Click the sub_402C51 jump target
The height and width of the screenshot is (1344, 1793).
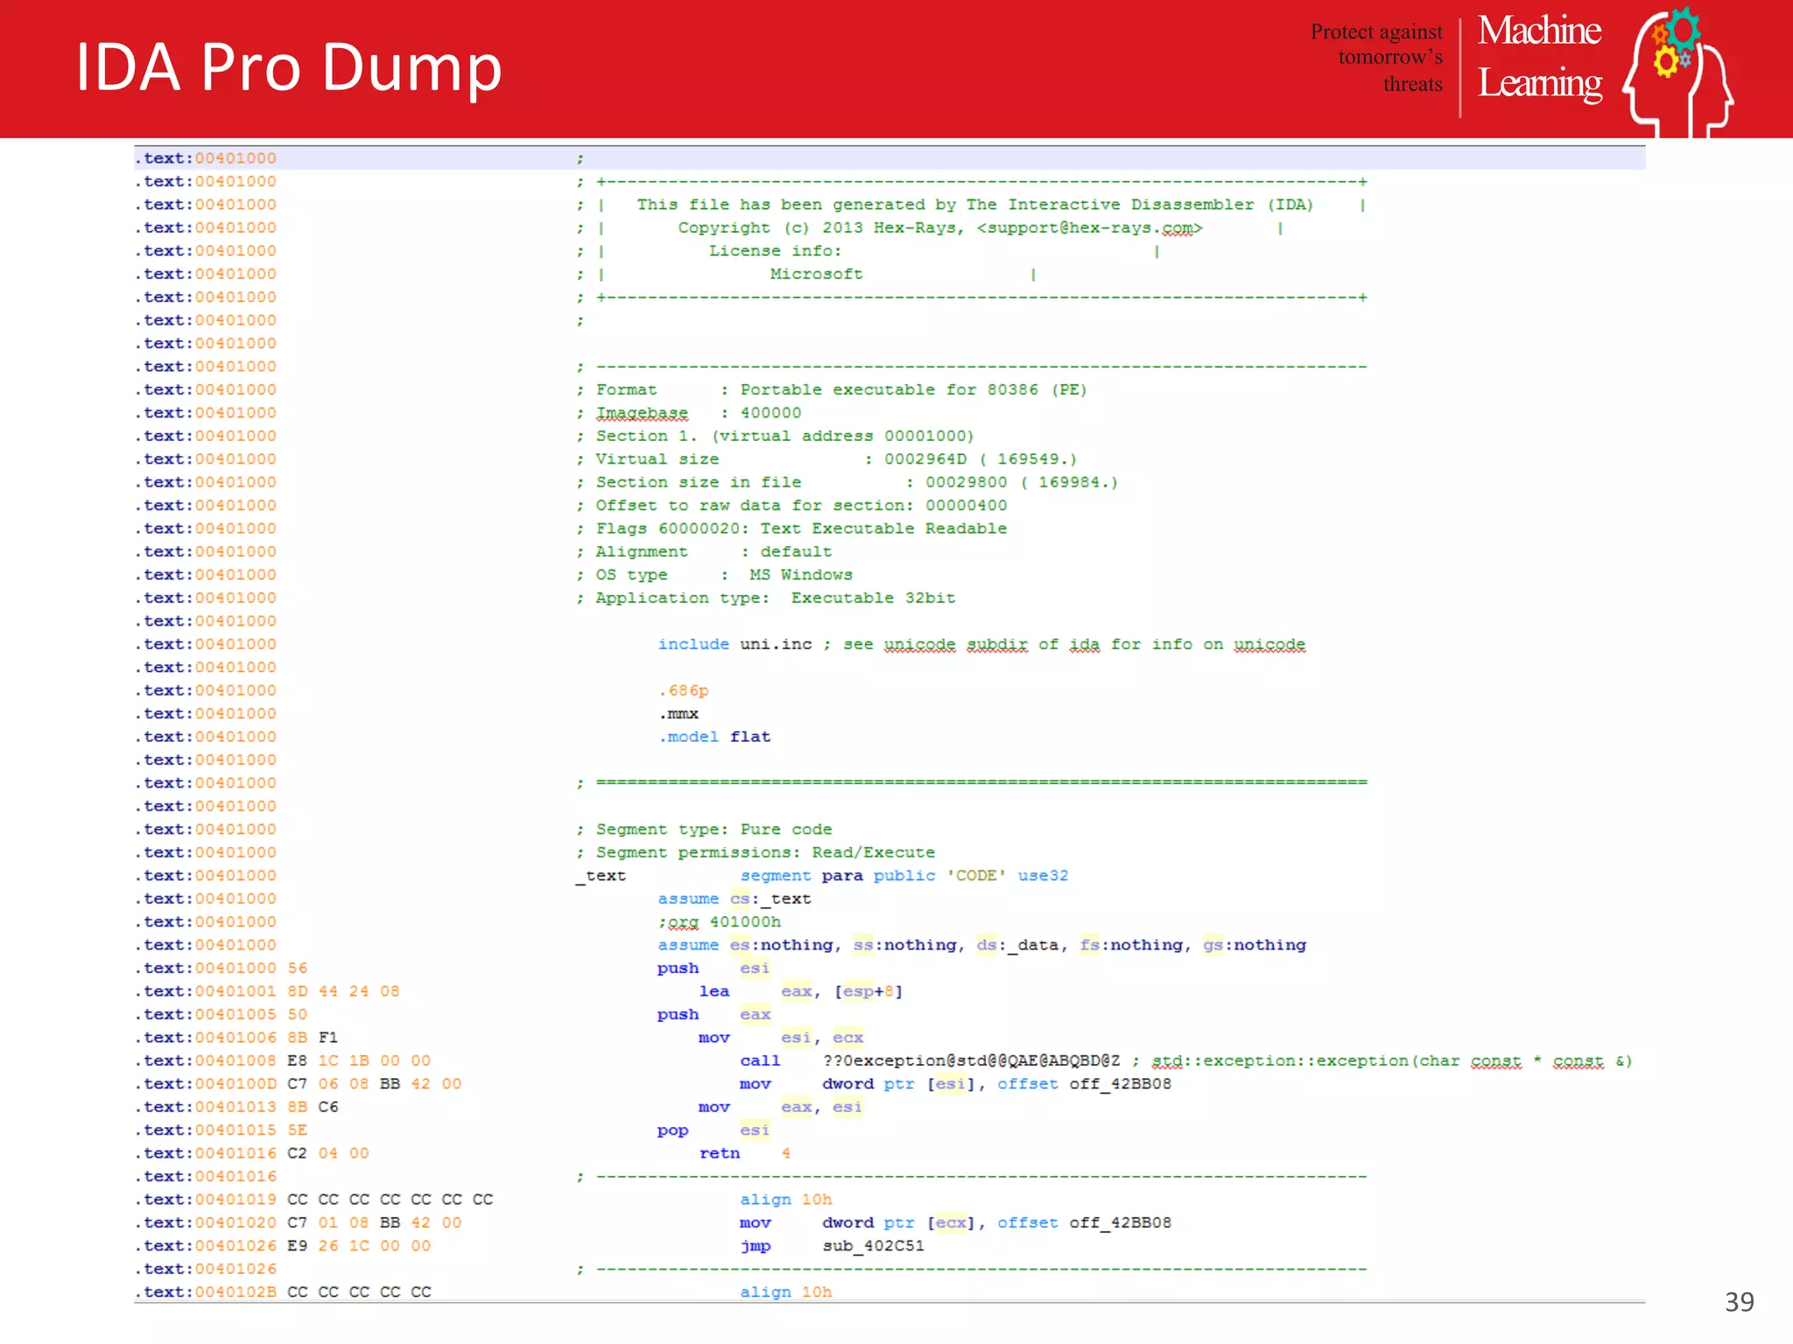tap(873, 1246)
